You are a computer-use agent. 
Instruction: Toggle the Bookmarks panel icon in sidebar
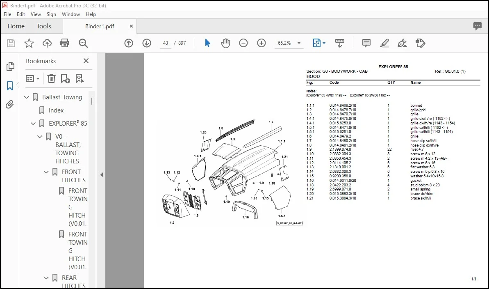coord(10,86)
